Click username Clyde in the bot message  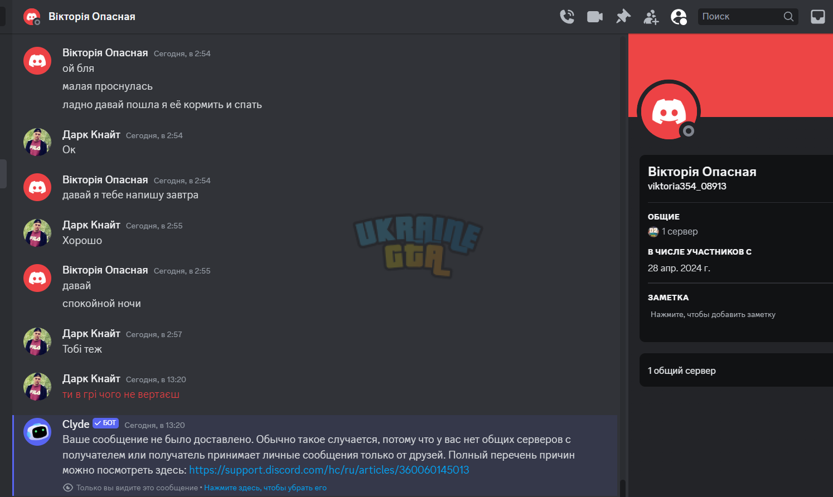[x=76, y=424]
